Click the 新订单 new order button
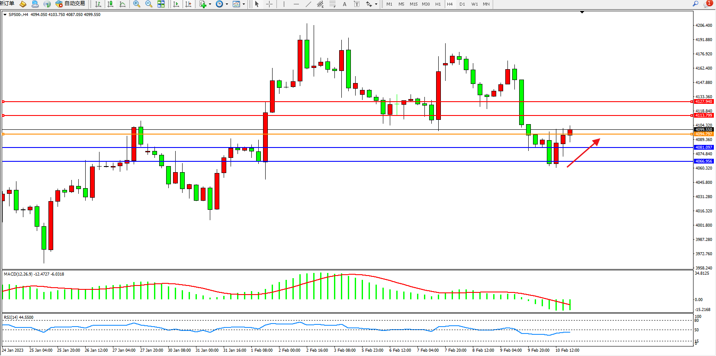Screen dimensions: 716x356 [7, 4]
